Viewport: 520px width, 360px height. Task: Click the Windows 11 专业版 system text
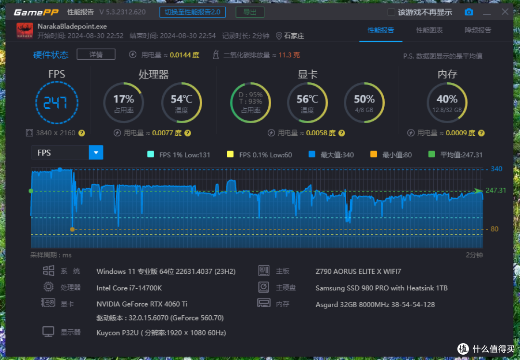pyautogui.click(x=166, y=271)
